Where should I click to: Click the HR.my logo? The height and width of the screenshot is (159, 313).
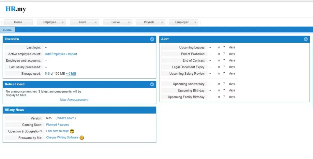pyautogui.click(x=16, y=9)
